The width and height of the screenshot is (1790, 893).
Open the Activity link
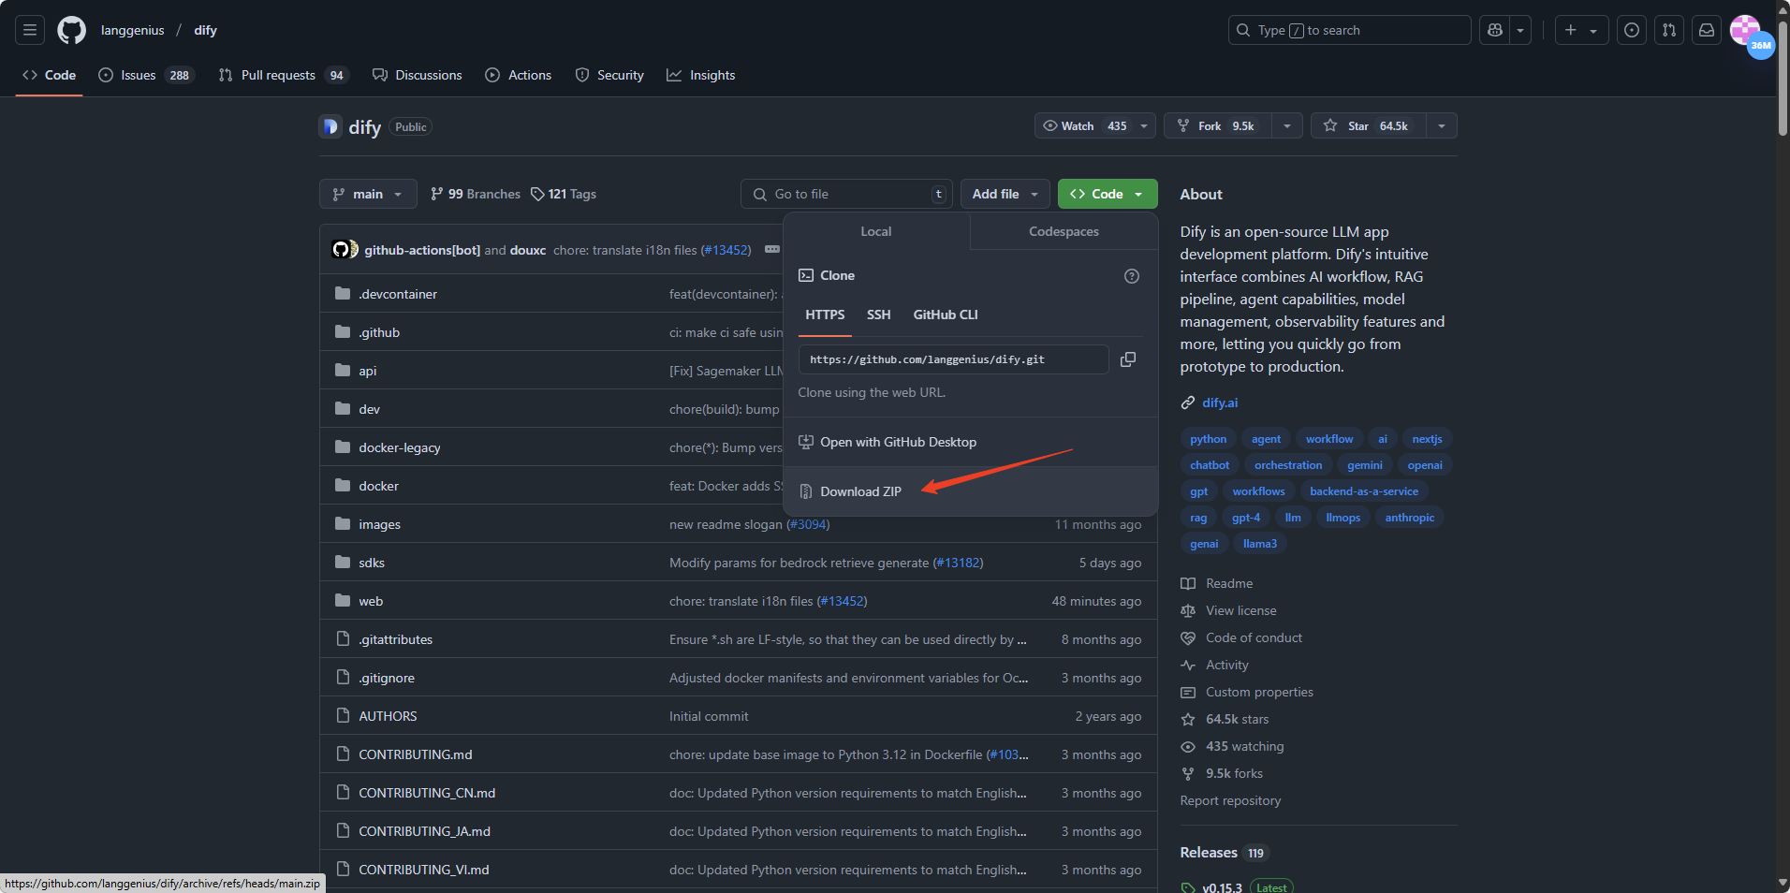1226,665
